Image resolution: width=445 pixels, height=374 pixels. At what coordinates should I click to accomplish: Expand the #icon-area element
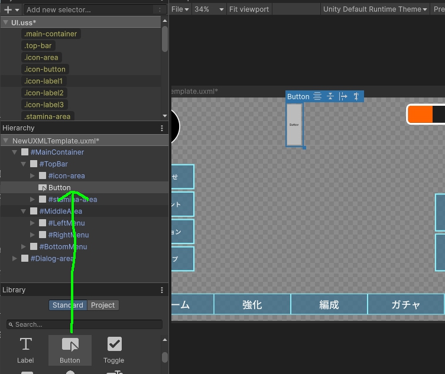pos(33,176)
